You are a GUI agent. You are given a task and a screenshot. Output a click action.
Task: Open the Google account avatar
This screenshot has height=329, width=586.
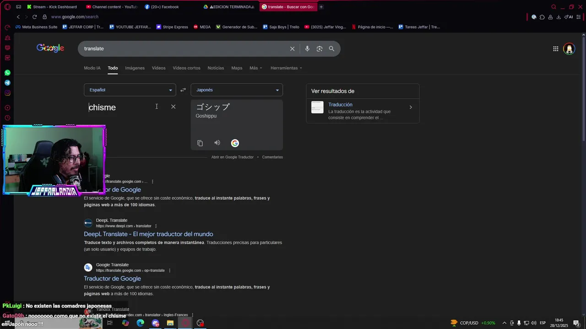(x=569, y=48)
